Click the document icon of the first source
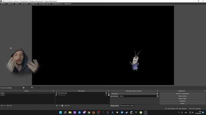Image resolution: width=206 pixels, height=115 pixels. [56, 93]
